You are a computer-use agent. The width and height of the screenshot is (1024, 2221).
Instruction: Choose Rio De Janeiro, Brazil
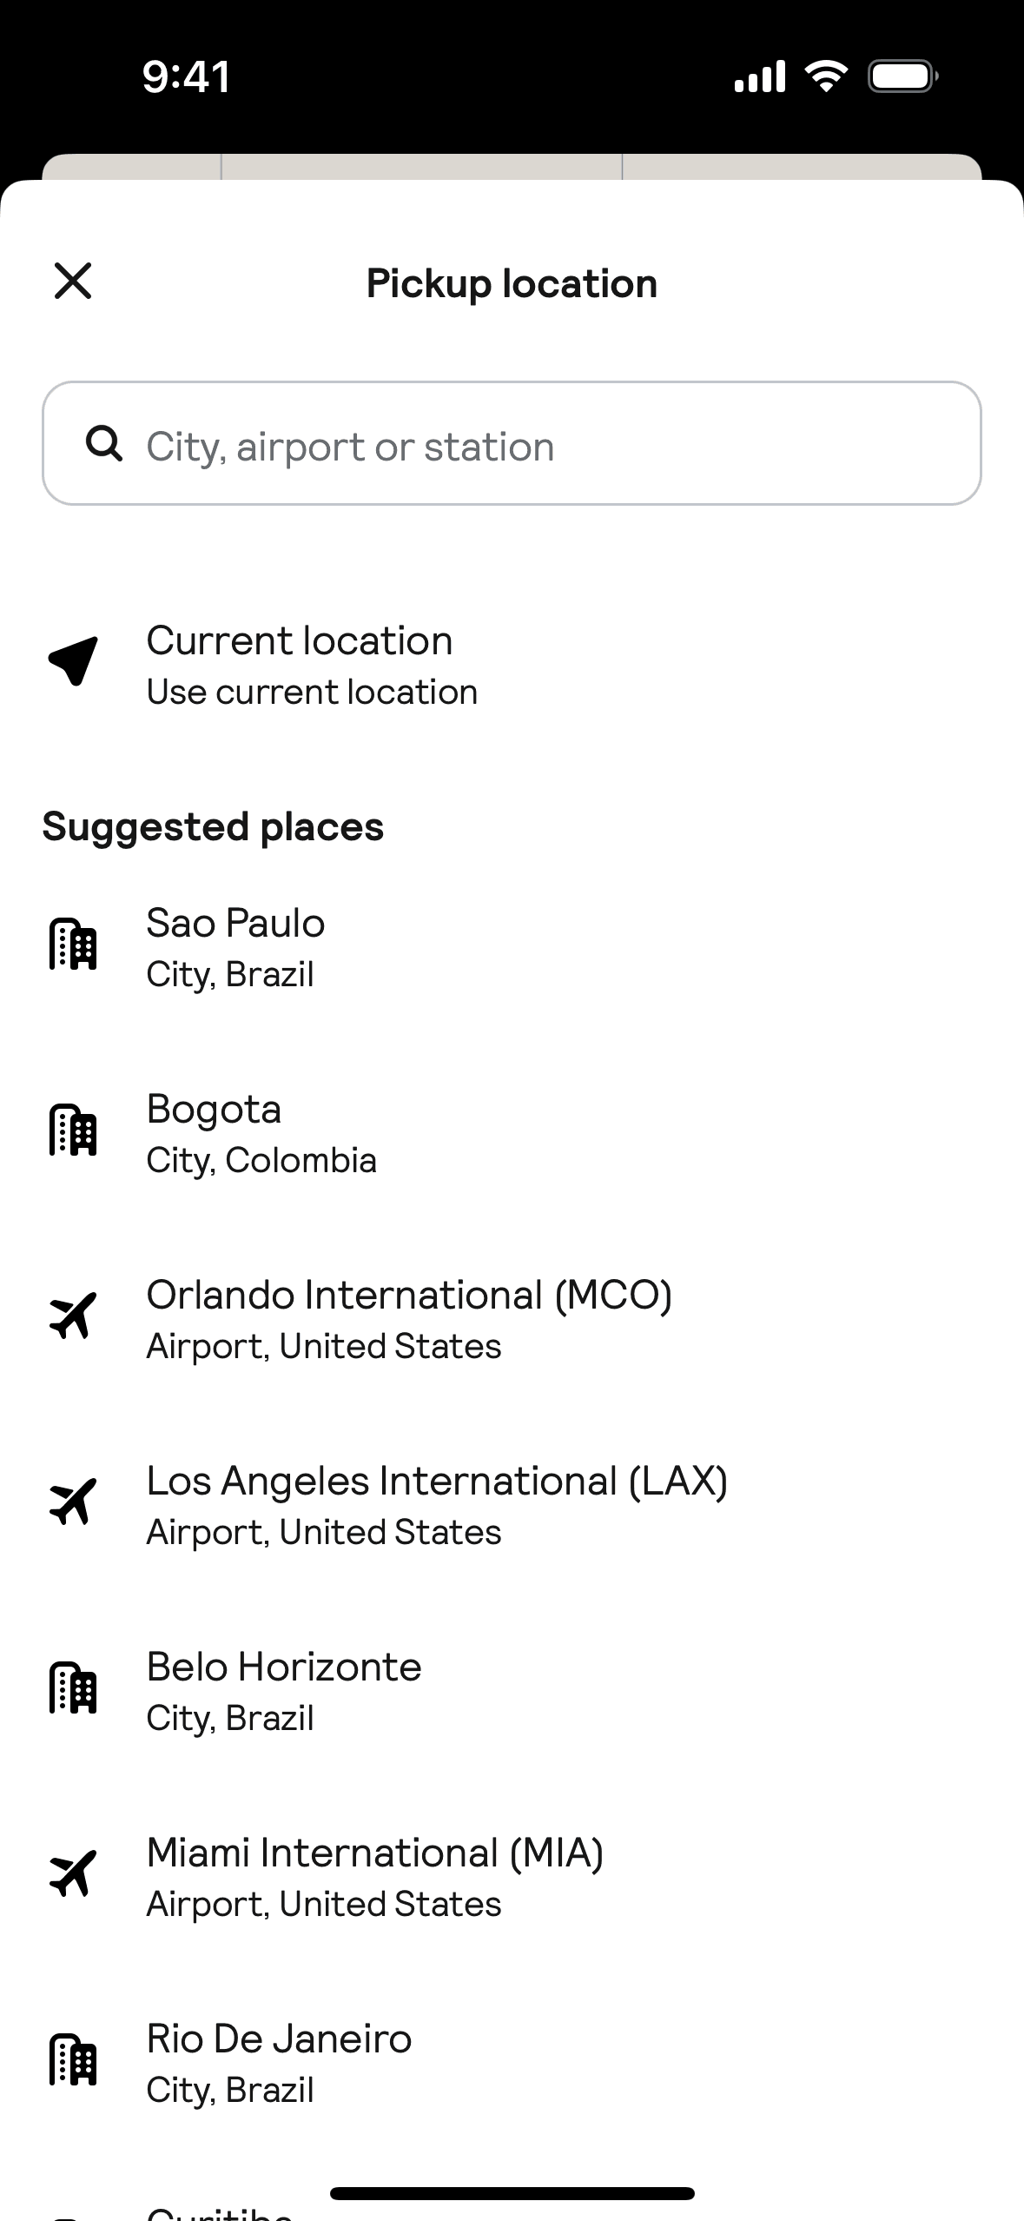278,2063
